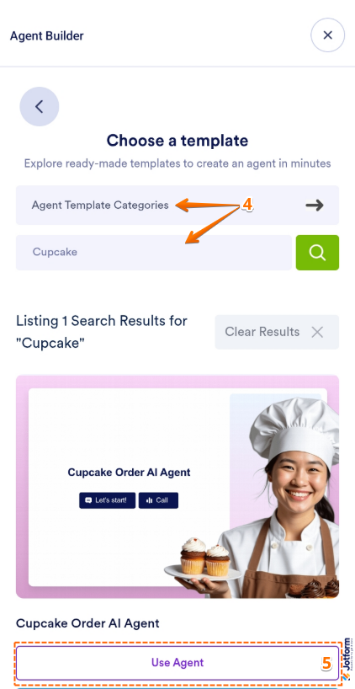355x689 pixels.
Task: Click the Jotform logo near Use Agent
Action: pos(347,660)
